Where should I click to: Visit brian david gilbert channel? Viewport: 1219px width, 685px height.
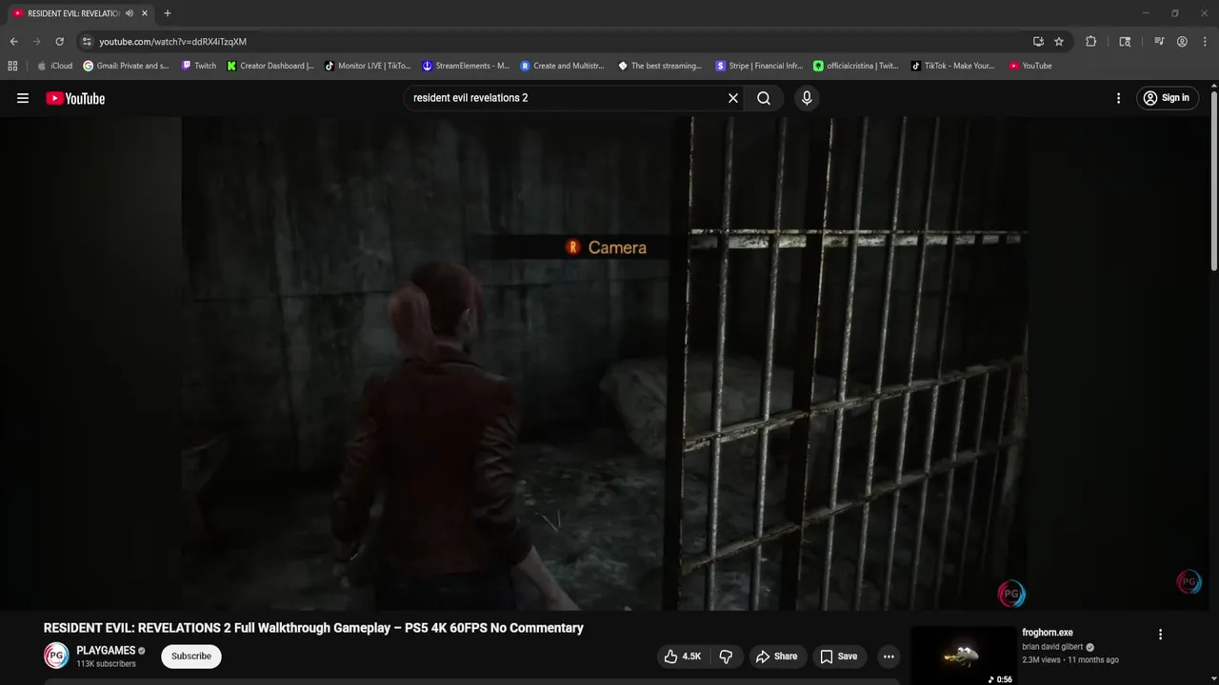(x=1052, y=647)
